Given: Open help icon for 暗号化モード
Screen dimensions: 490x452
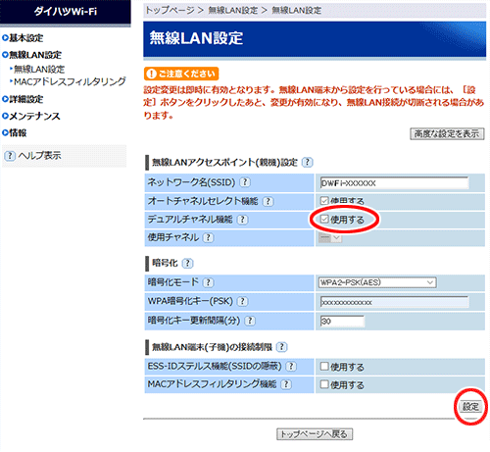Looking at the screenshot, I should coord(208,282).
